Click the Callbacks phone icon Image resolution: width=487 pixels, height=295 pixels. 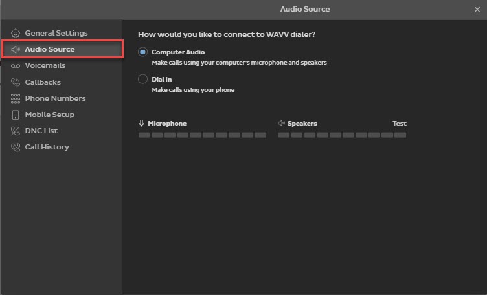click(16, 82)
